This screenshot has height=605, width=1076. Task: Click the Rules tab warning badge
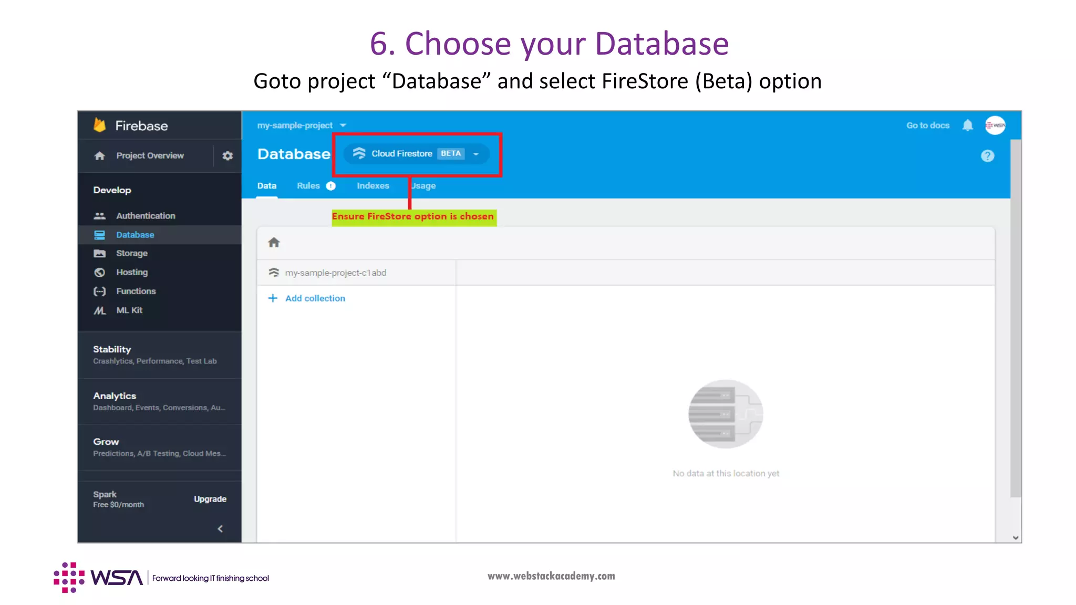click(330, 186)
